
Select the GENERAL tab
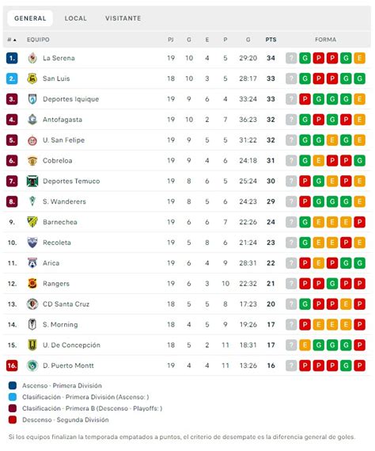click(x=30, y=18)
